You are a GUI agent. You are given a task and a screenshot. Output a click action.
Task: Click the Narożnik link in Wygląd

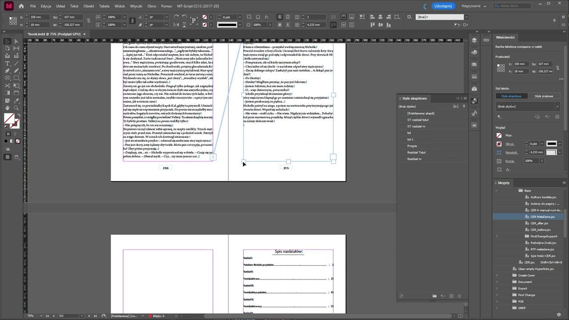511,152
